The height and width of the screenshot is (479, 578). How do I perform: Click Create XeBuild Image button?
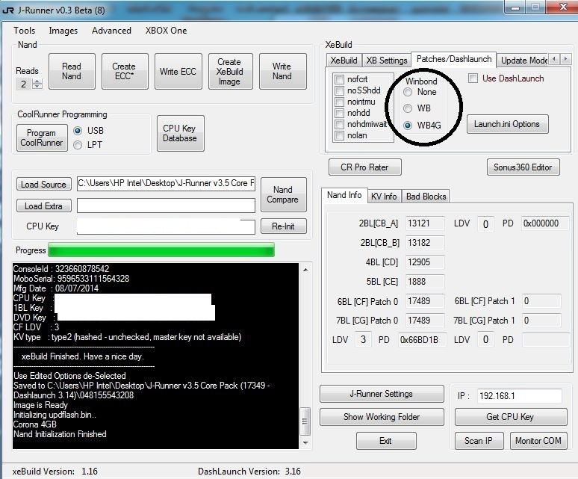(x=230, y=71)
